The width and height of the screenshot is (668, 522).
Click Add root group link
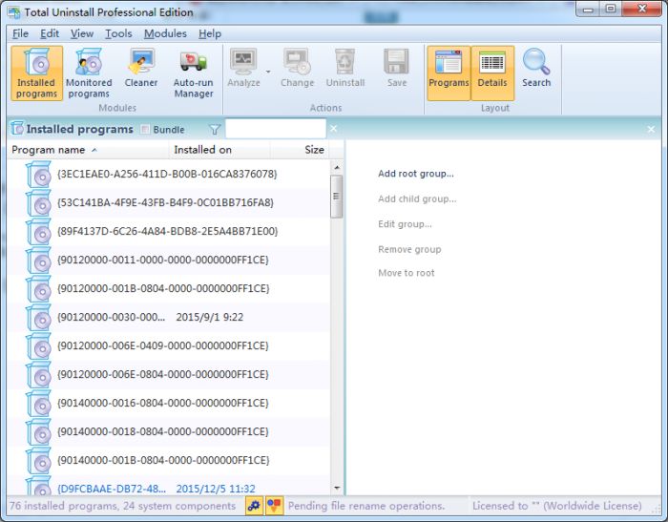pyautogui.click(x=416, y=174)
